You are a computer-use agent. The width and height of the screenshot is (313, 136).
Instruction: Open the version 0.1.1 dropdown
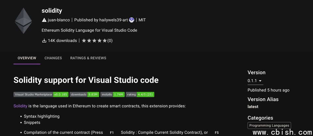point(255,81)
